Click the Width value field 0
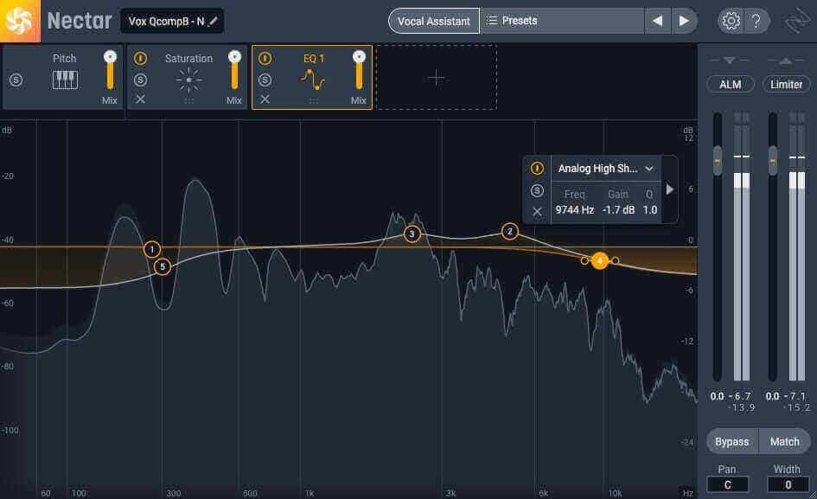 tap(788, 484)
